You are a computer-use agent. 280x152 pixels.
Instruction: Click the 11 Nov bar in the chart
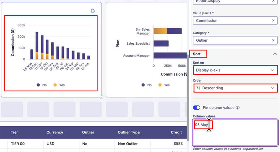point(42,47)
